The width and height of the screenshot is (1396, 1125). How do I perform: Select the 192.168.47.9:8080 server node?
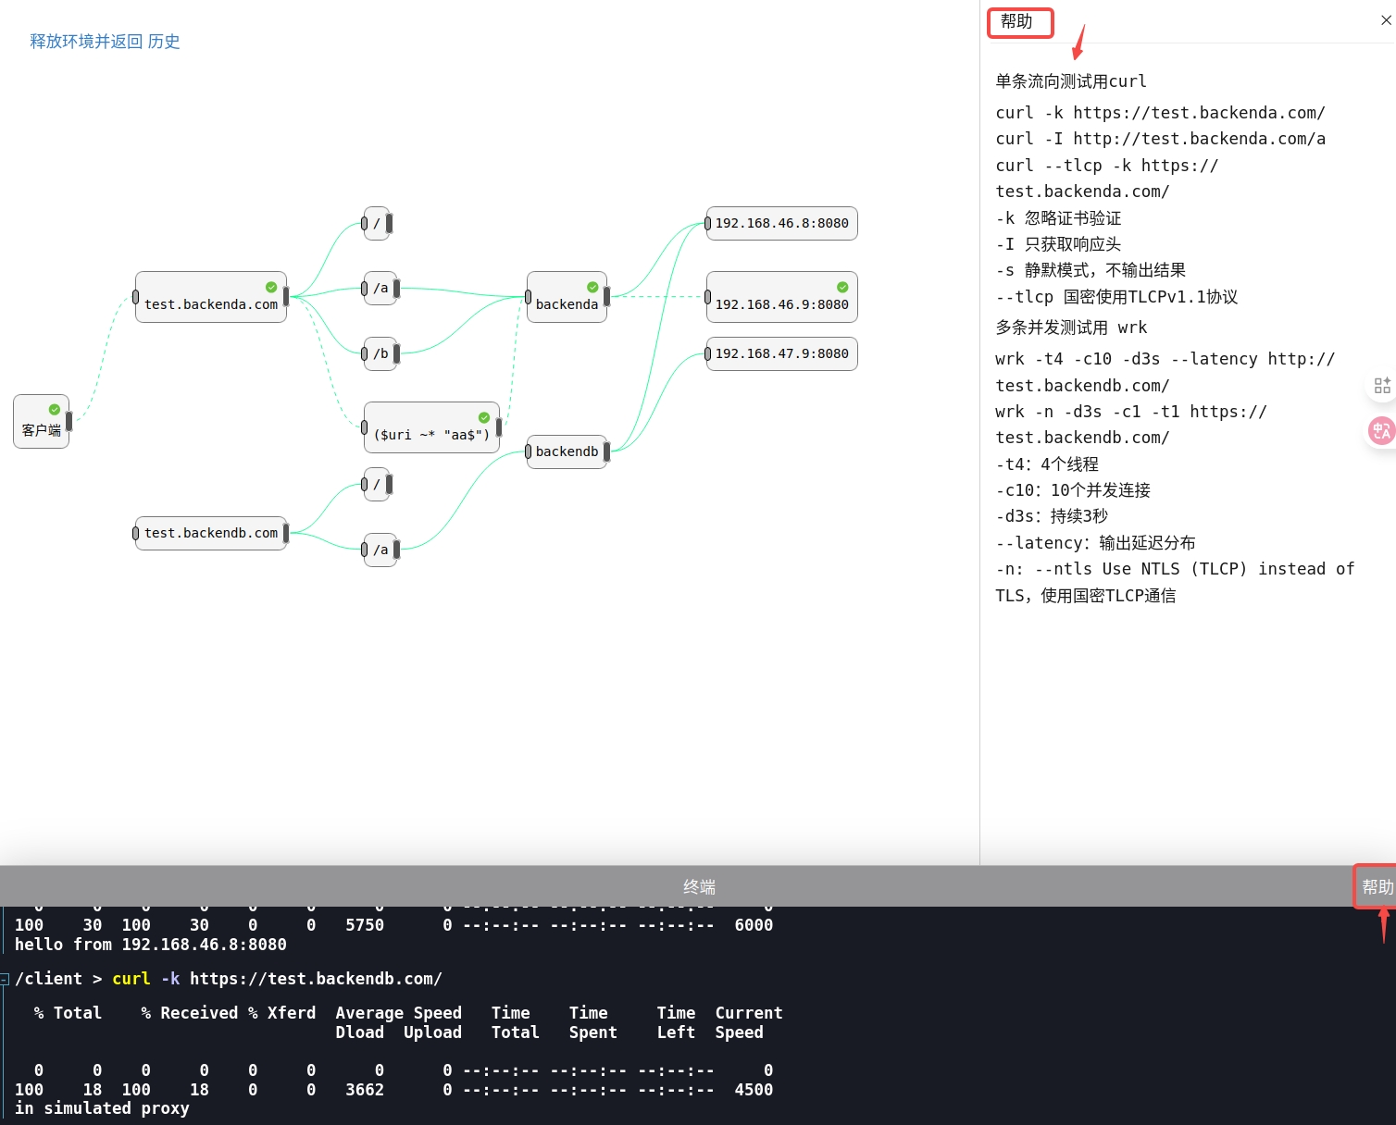pyautogui.click(x=781, y=353)
